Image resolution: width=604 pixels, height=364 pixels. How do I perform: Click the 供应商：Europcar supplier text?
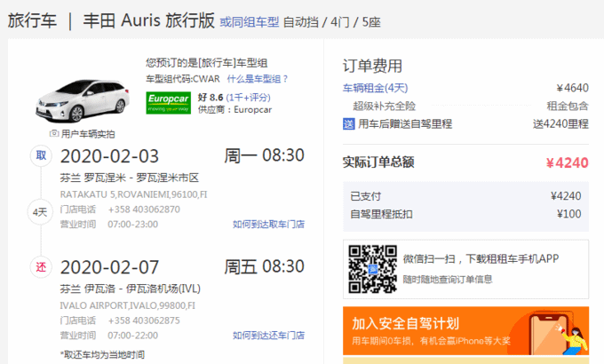coord(234,110)
